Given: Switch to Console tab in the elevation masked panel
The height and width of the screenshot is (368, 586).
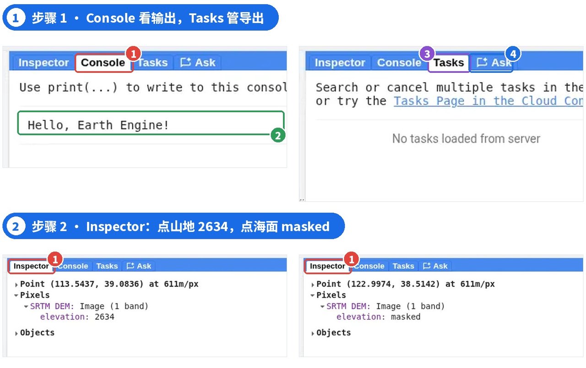Looking at the screenshot, I should [x=369, y=266].
